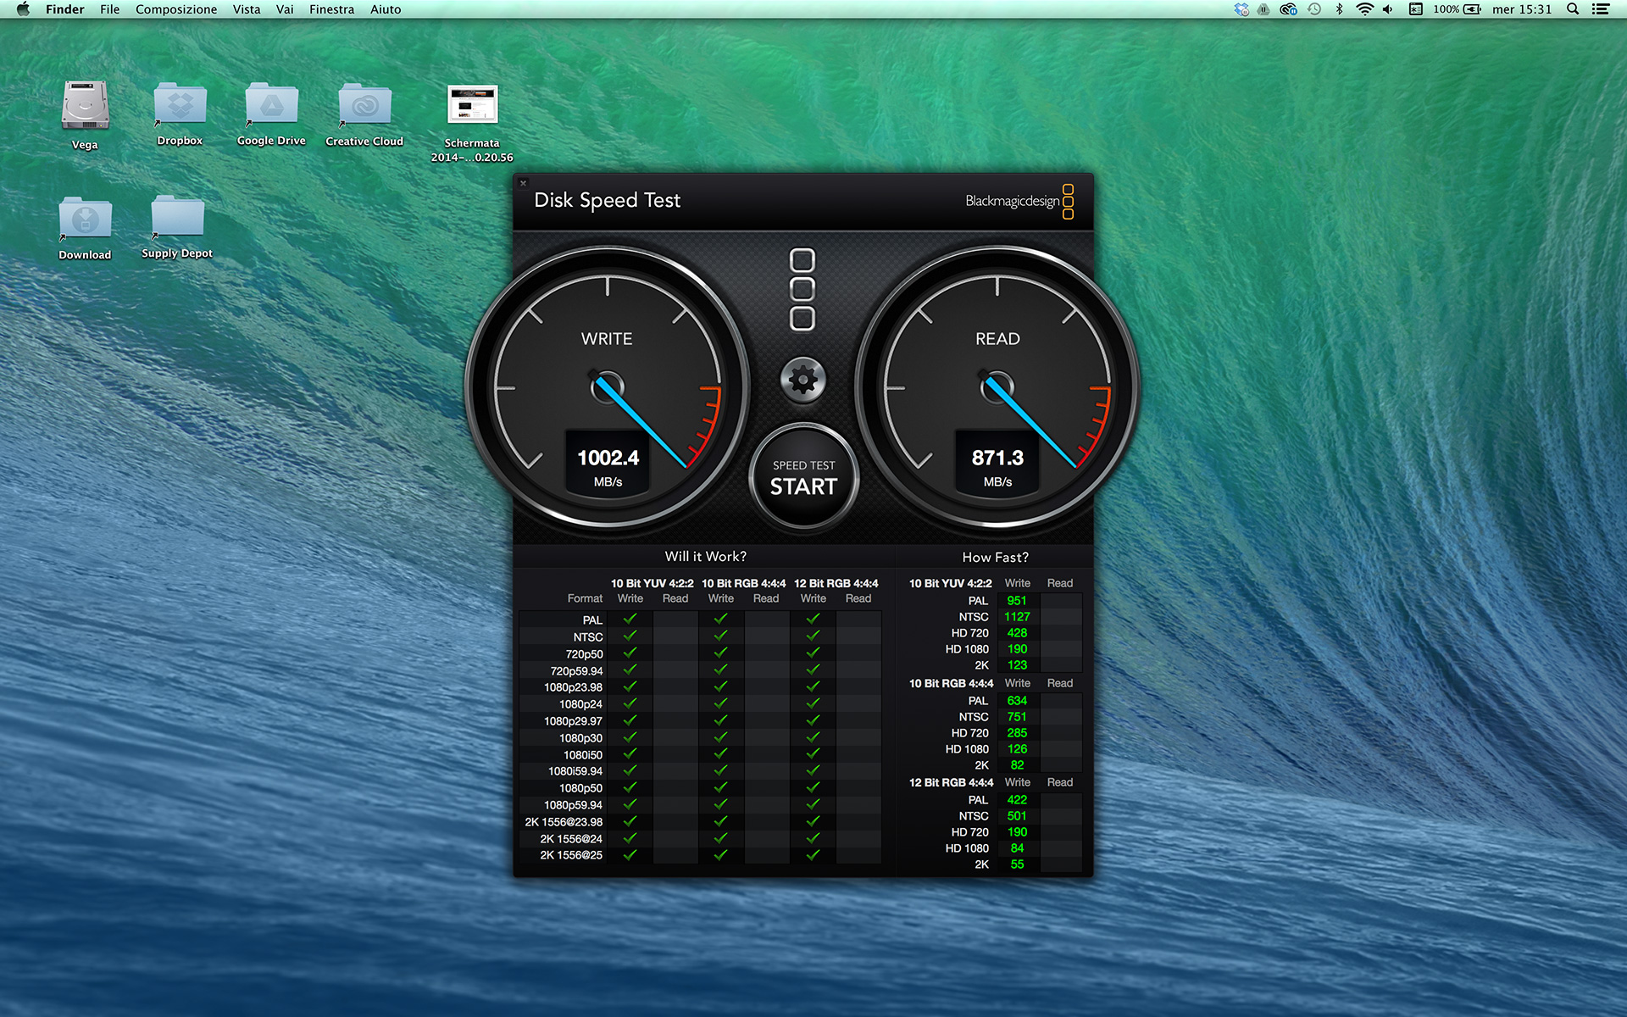This screenshot has width=1627, height=1017.
Task: Open the File menu
Action: (109, 9)
